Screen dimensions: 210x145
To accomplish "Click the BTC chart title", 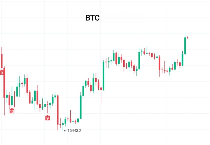I will (93, 18).
